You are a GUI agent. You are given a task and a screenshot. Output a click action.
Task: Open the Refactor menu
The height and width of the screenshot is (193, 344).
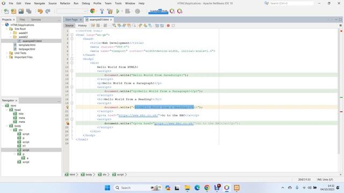(x=65, y=4)
